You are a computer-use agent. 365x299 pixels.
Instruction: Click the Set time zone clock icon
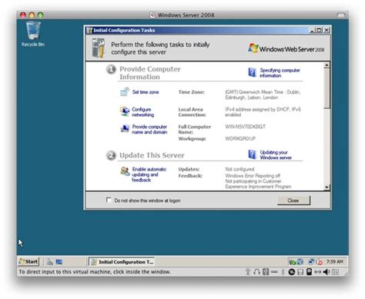click(x=125, y=91)
